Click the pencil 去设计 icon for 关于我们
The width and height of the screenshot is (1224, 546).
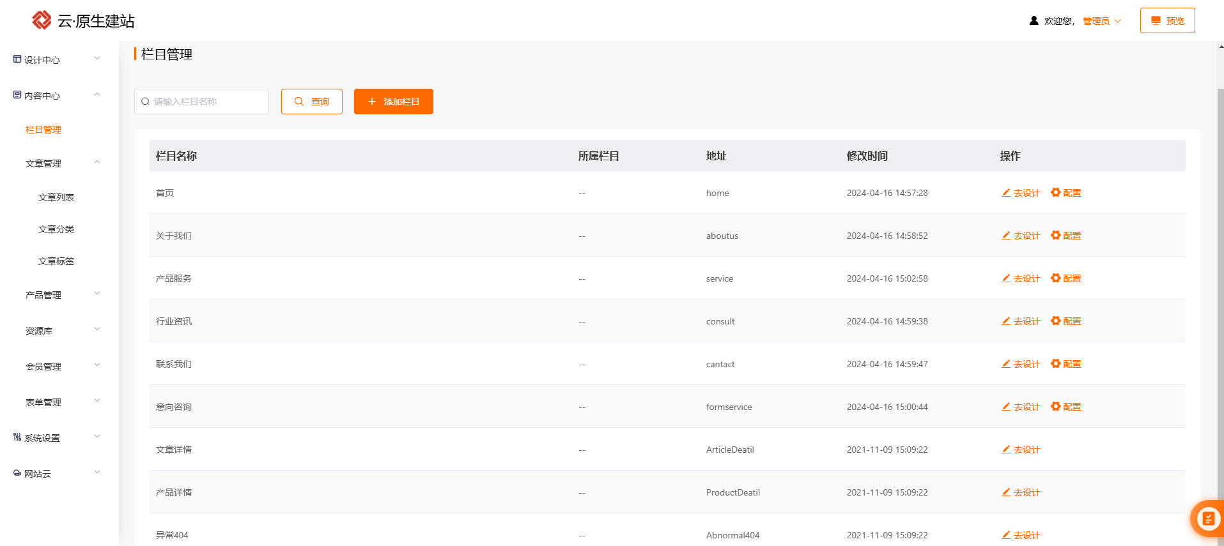point(1006,236)
